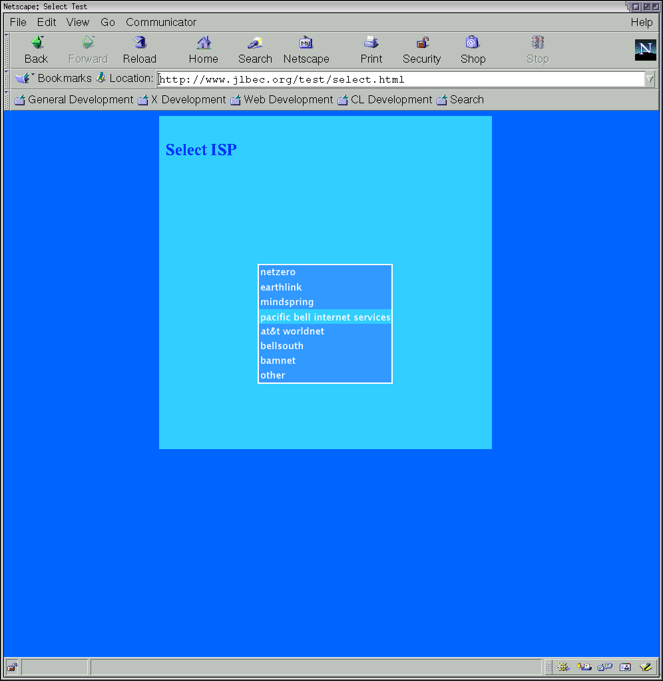Screen dimensions: 663x681
Task: Collapse the location toolbar grip
Action: click(x=7, y=79)
